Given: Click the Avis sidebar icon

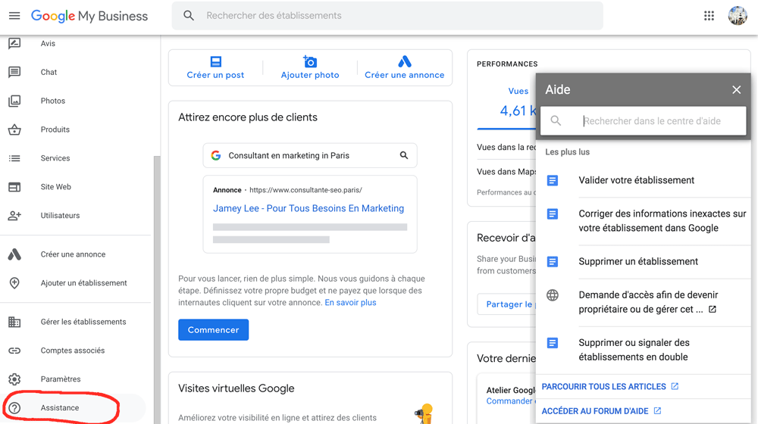Looking at the screenshot, I should [14, 43].
